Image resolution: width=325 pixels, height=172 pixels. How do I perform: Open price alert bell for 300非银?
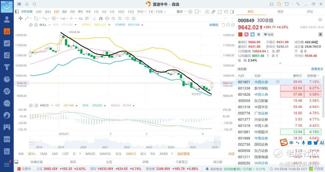320,34
